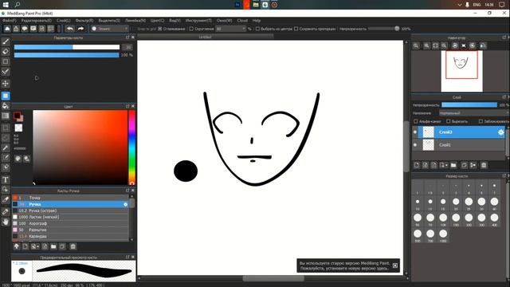Open the Cloud menu
The width and height of the screenshot is (510, 287).
point(242,21)
